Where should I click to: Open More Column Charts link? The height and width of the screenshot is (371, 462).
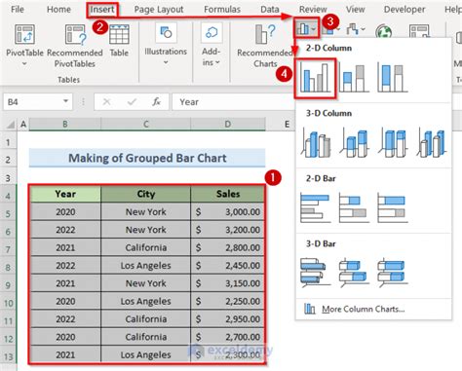coord(363,309)
